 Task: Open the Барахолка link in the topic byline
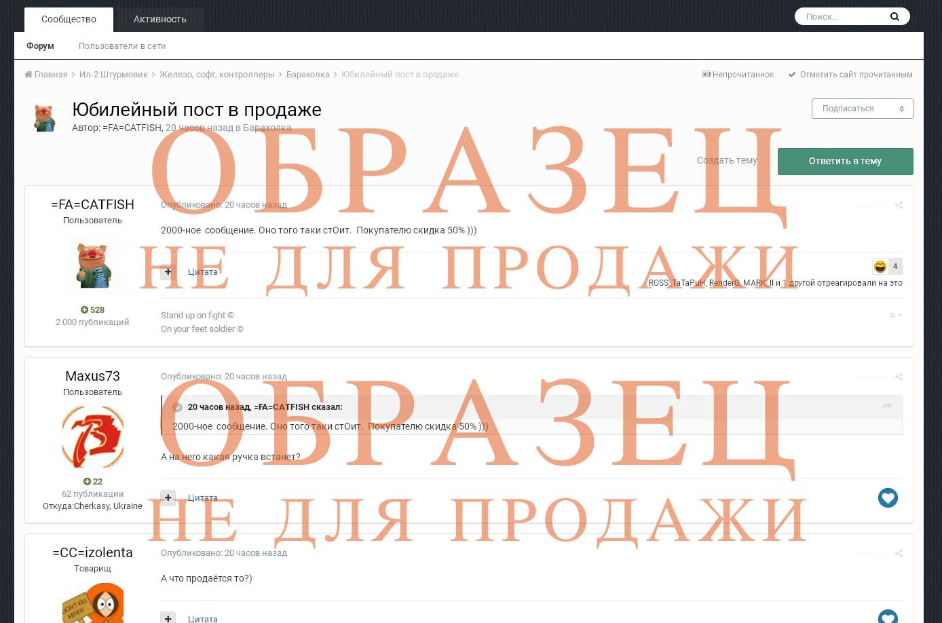pos(267,128)
